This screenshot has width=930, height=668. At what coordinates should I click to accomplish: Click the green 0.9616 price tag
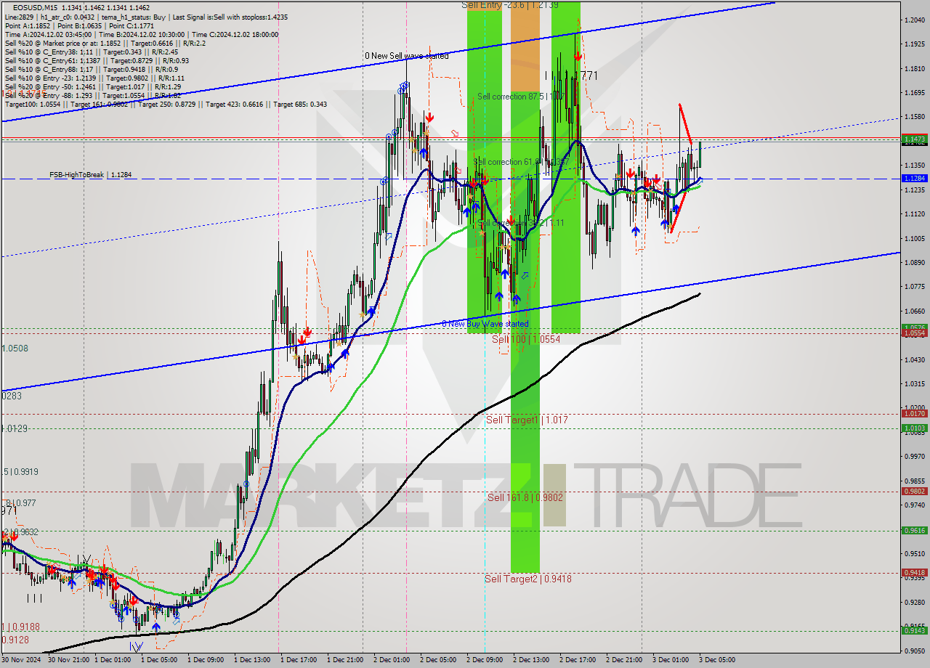[914, 530]
